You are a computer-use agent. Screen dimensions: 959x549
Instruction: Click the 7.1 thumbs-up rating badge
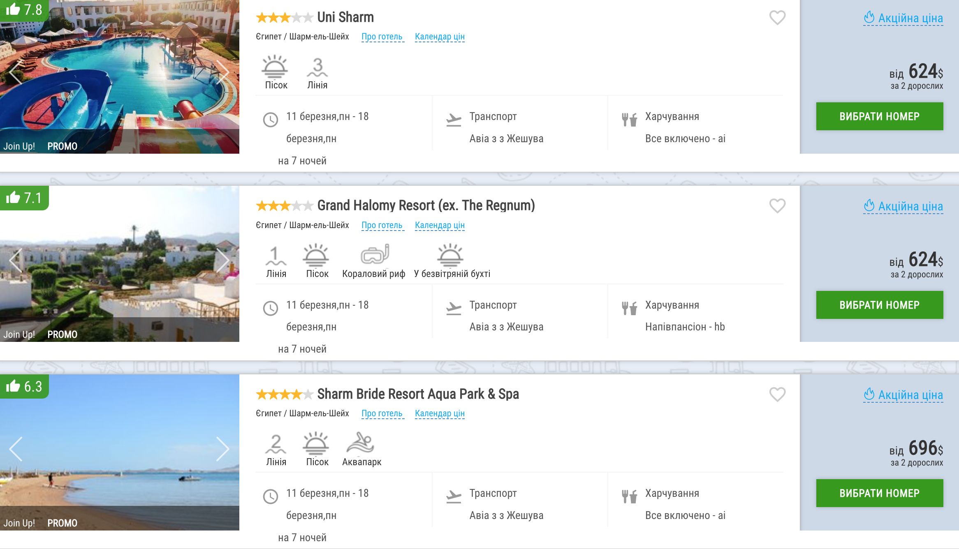24,198
